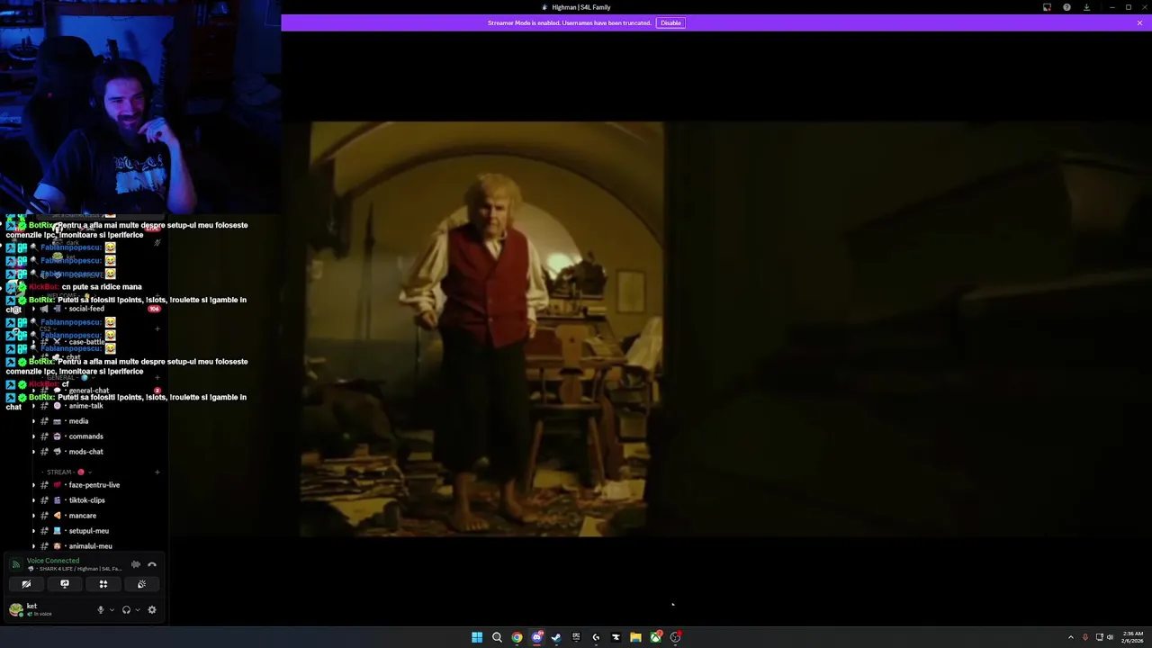Show hidden system tray icons
The height and width of the screenshot is (648, 1152).
(1071, 637)
